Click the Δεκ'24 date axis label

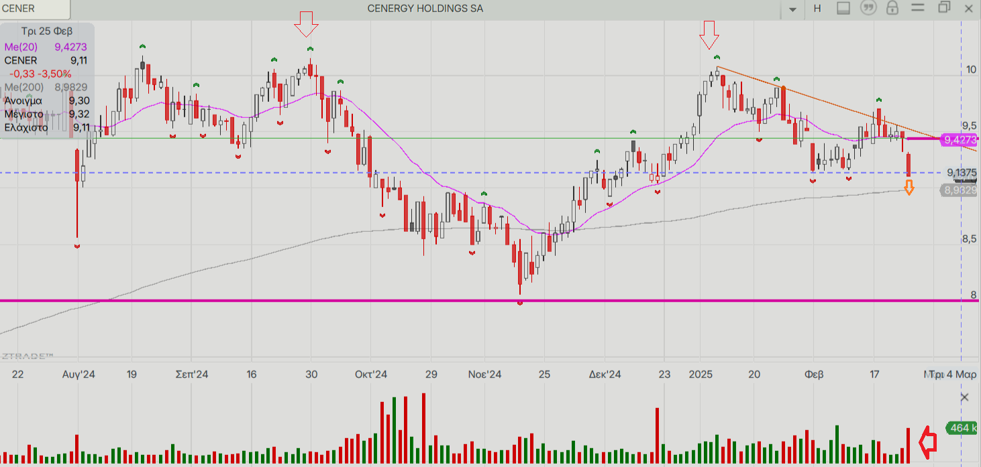pyautogui.click(x=605, y=375)
